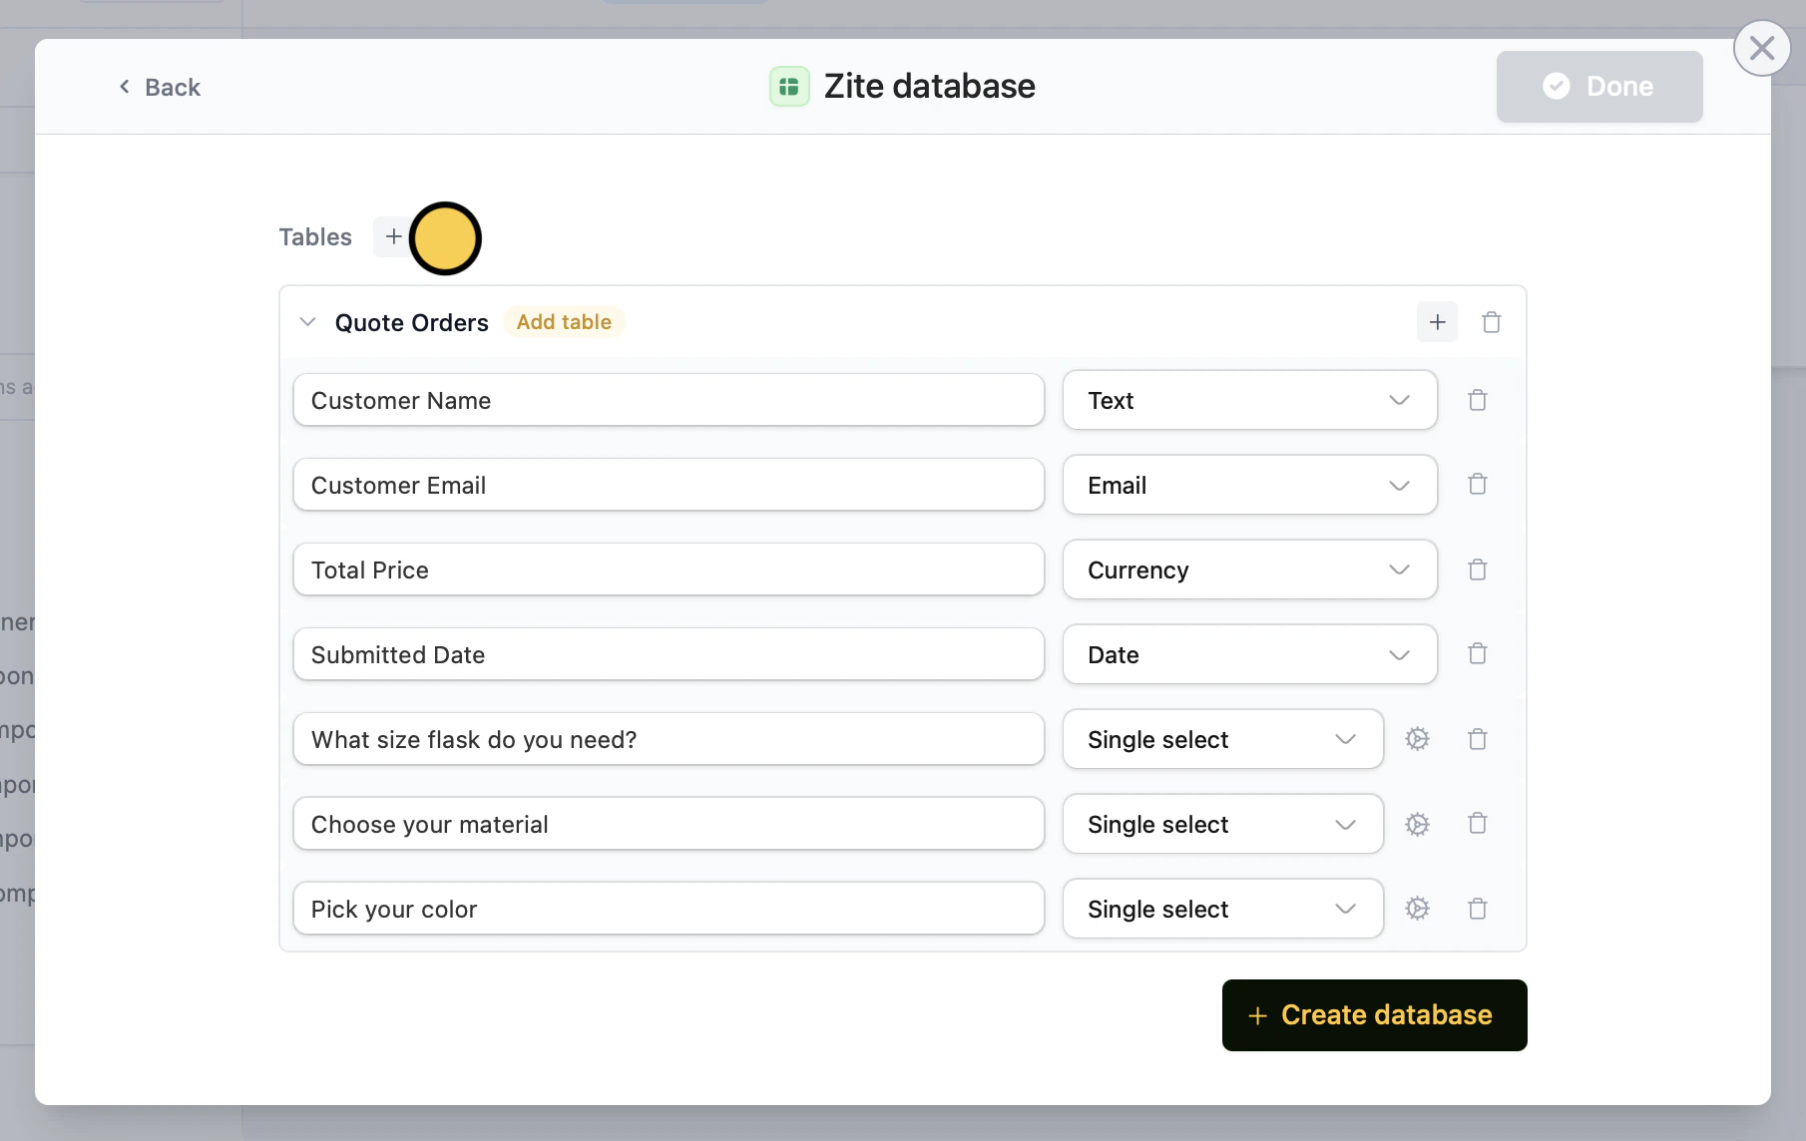The image size is (1806, 1141).
Task: Close the Zite database dialog
Action: (x=1761, y=48)
